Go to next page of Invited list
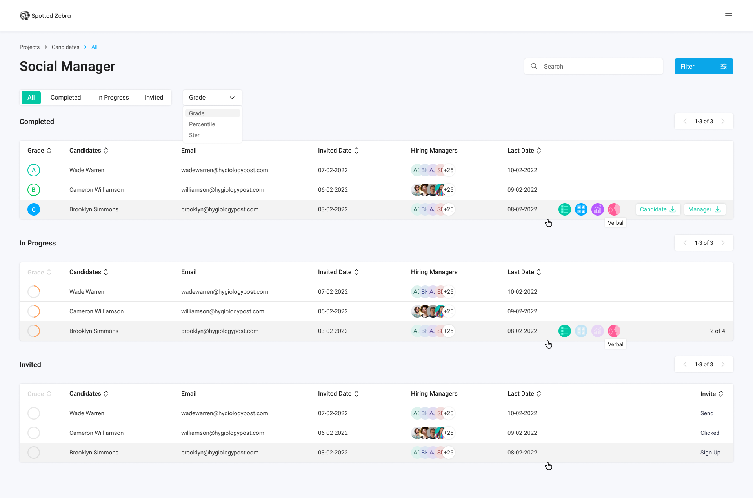Screen dimensions: 753x498 point(723,364)
